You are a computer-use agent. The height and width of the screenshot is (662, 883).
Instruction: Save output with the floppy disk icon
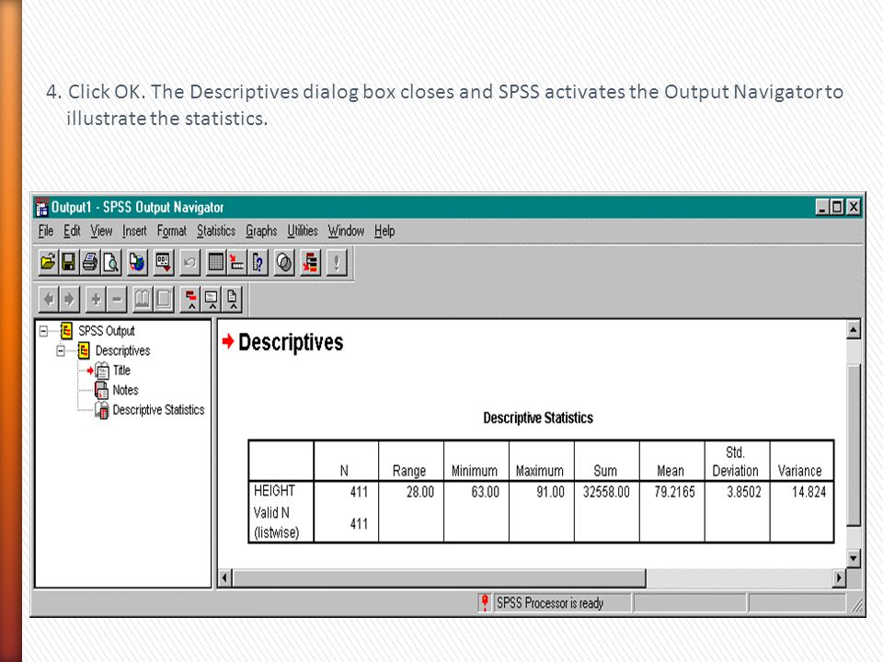tap(69, 262)
